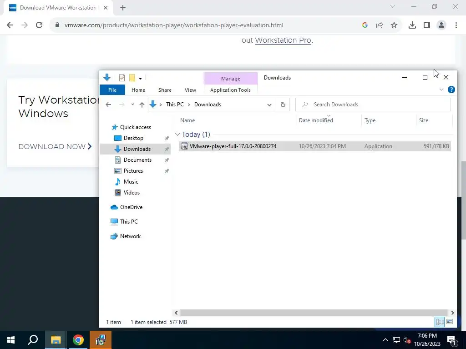Open a new Chrome tab
The image size is (466, 349).
coord(123,8)
